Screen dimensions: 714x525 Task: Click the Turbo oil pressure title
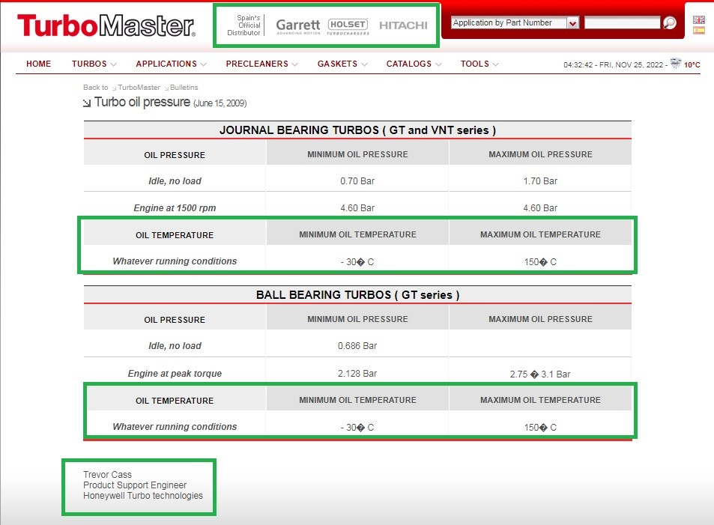[x=142, y=102]
